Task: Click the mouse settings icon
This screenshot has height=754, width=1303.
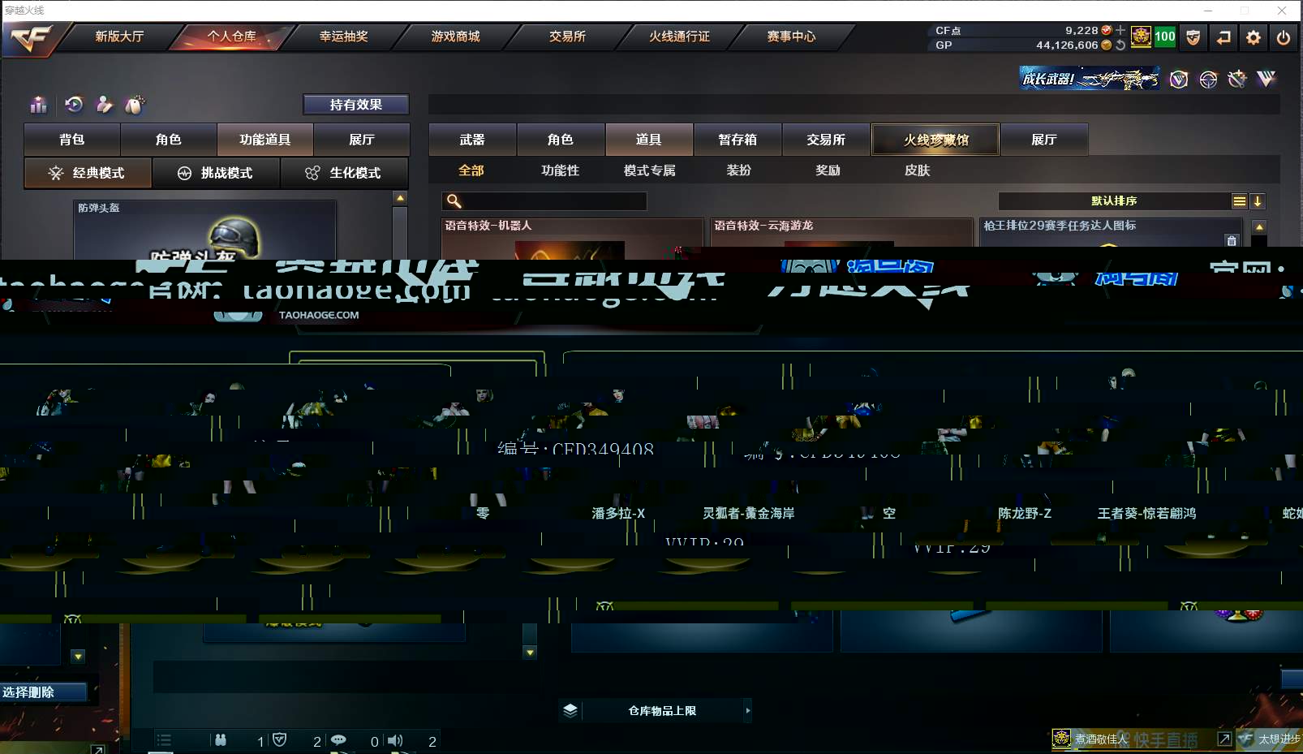Action: (135, 105)
